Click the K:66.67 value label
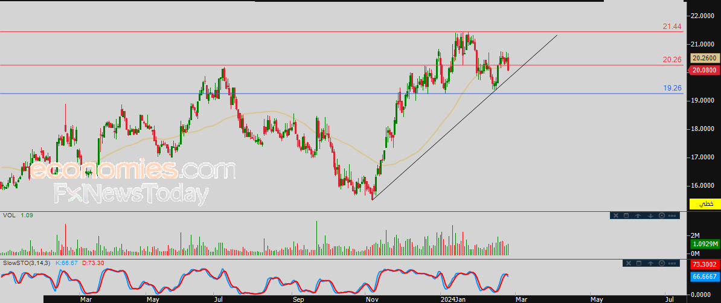Screen dimensions: 721x303 [68, 263]
